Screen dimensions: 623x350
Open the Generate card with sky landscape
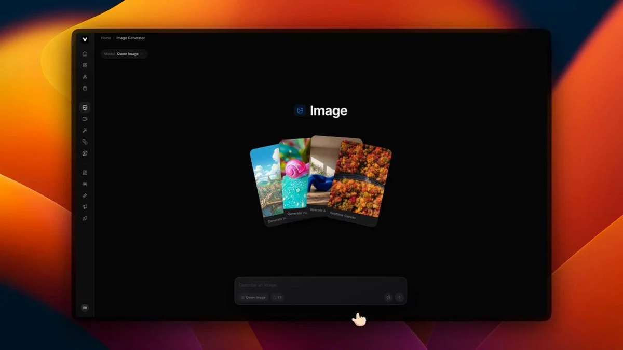pyautogui.click(x=267, y=184)
